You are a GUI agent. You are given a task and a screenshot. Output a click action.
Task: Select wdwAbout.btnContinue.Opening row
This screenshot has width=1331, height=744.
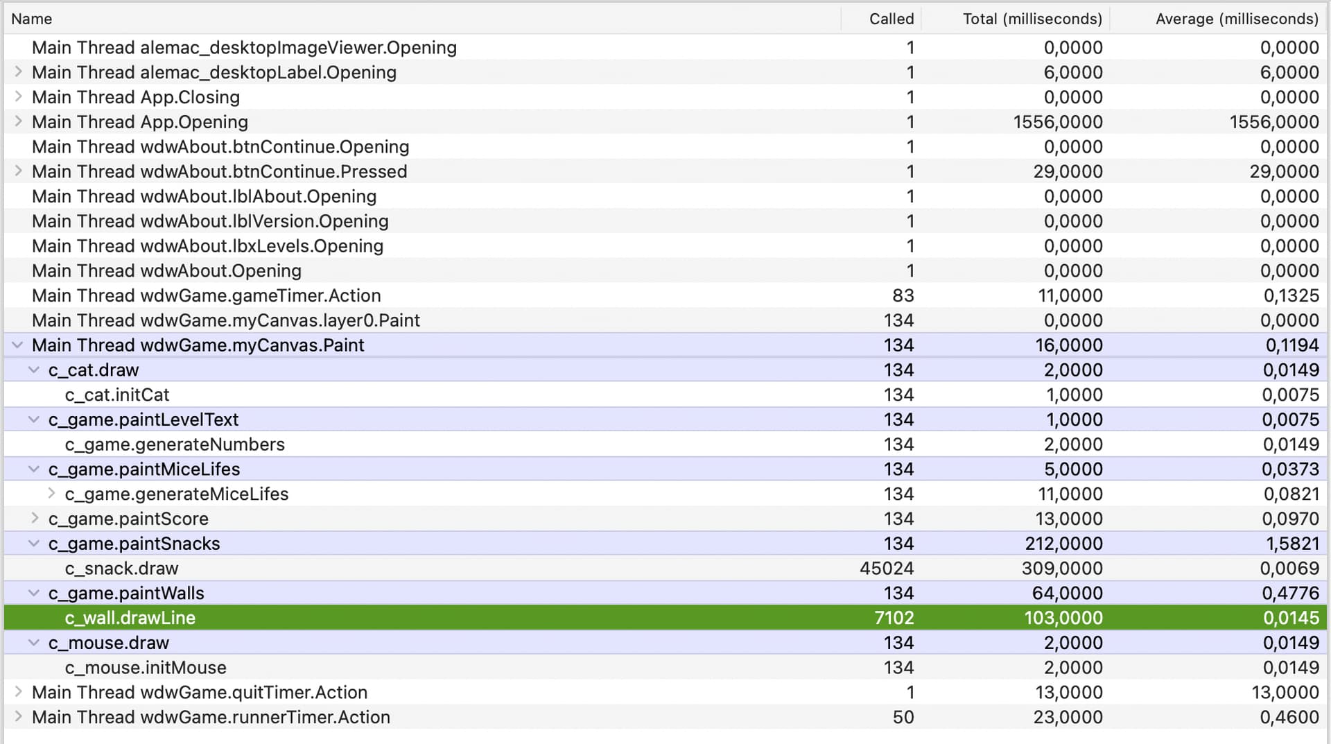click(665, 147)
